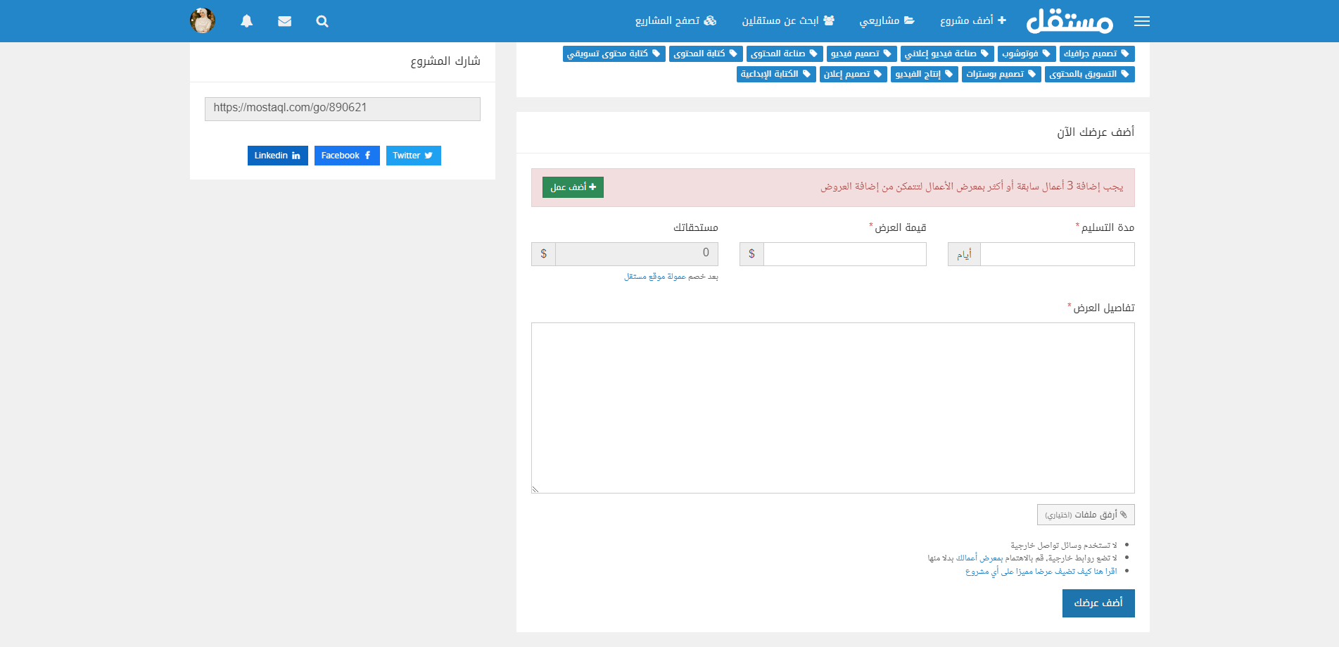Screen dimensions: 1339x647
Task: Submit with the أضف عرضك button
Action: click(1098, 603)
